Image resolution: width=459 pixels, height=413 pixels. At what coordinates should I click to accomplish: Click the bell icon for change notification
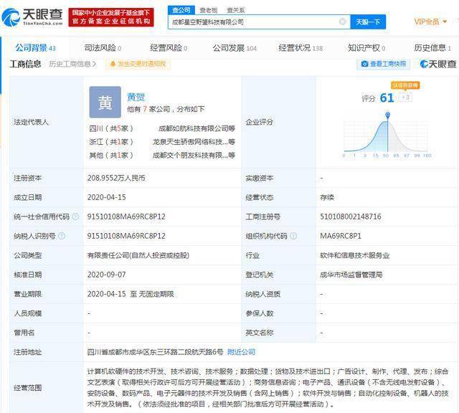coord(113,64)
